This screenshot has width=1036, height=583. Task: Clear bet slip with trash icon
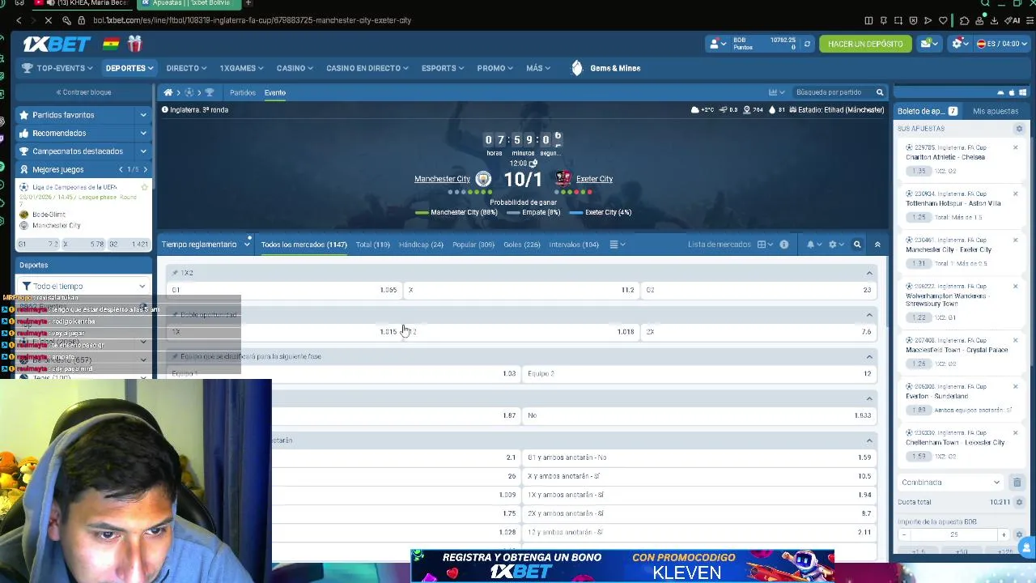tap(1017, 483)
